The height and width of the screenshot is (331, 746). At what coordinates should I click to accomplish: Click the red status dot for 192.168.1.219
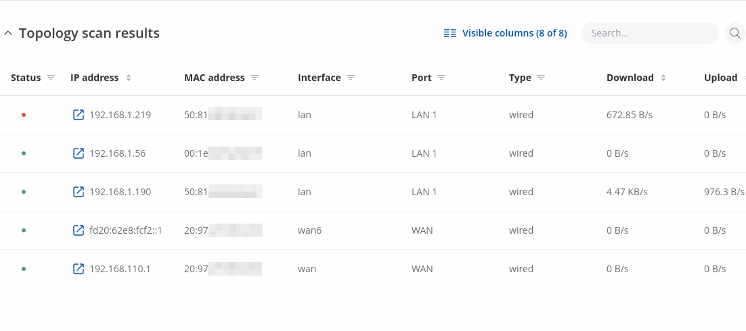pos(24,115)
